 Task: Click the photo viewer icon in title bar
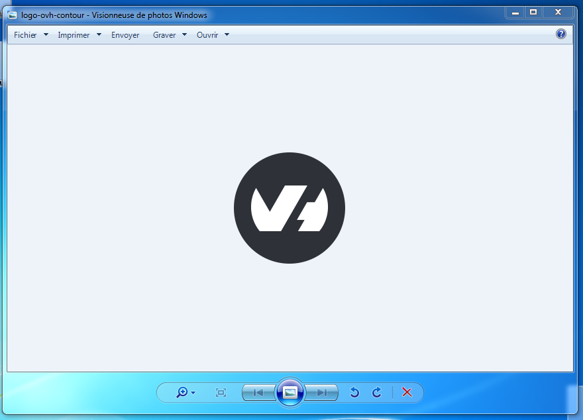pyautogui.click(x=13, y=15)
